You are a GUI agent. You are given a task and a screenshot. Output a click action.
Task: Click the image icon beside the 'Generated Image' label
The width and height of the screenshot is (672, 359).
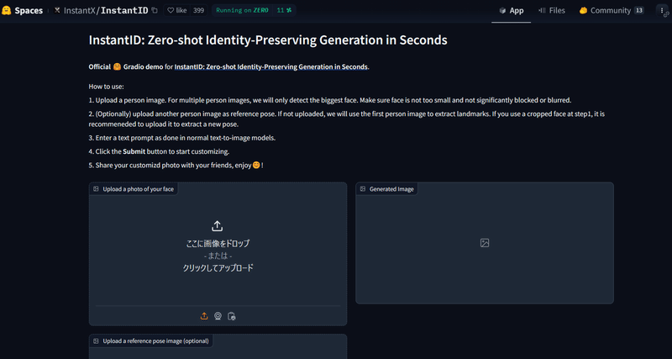(363, 189)
